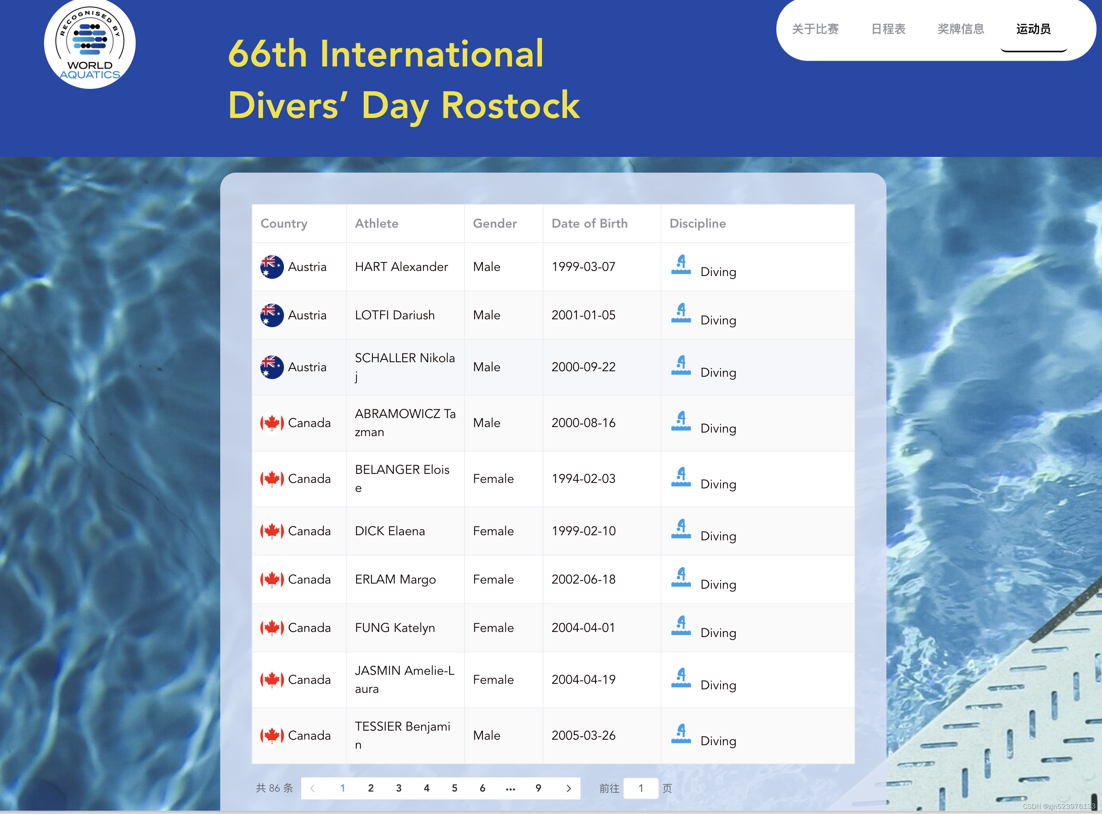Viewport: 1102px width, 814px height.
Task: Go to page 2 of athletes
Action: tap(370, 788)
